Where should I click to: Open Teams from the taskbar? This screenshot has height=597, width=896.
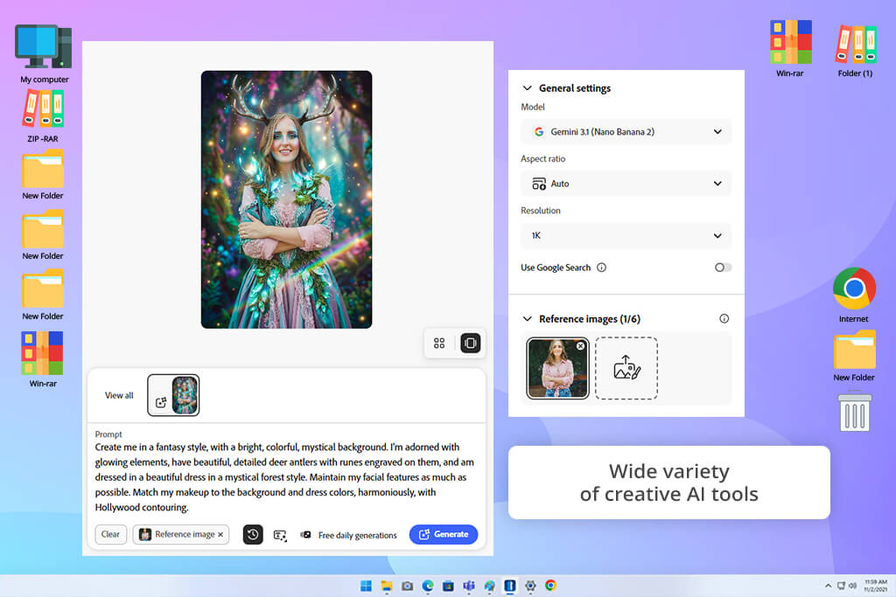click(469, 586)
